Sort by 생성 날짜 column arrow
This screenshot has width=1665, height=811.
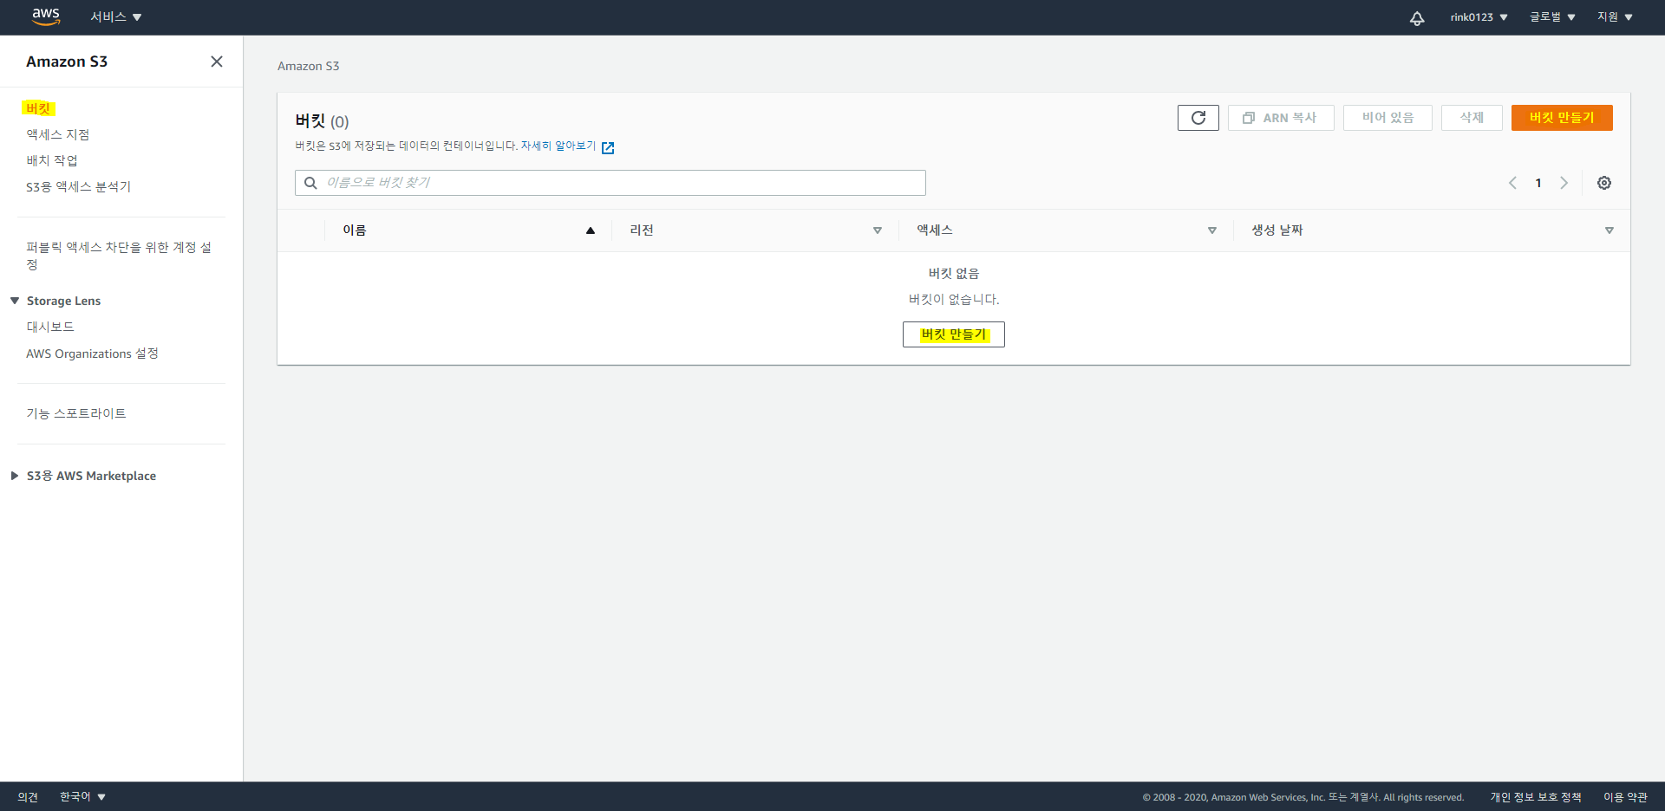tap(1609, 230)
